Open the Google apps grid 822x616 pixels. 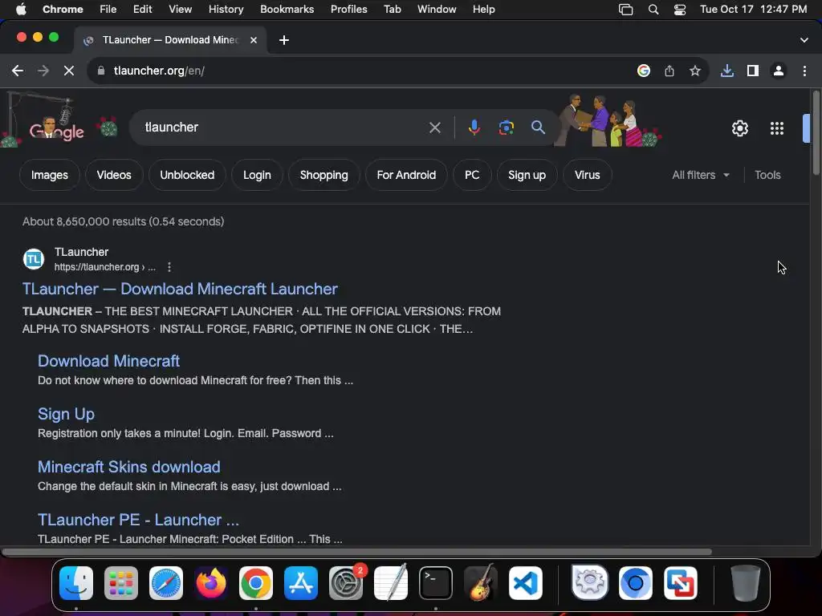click(x=777, y=128)
